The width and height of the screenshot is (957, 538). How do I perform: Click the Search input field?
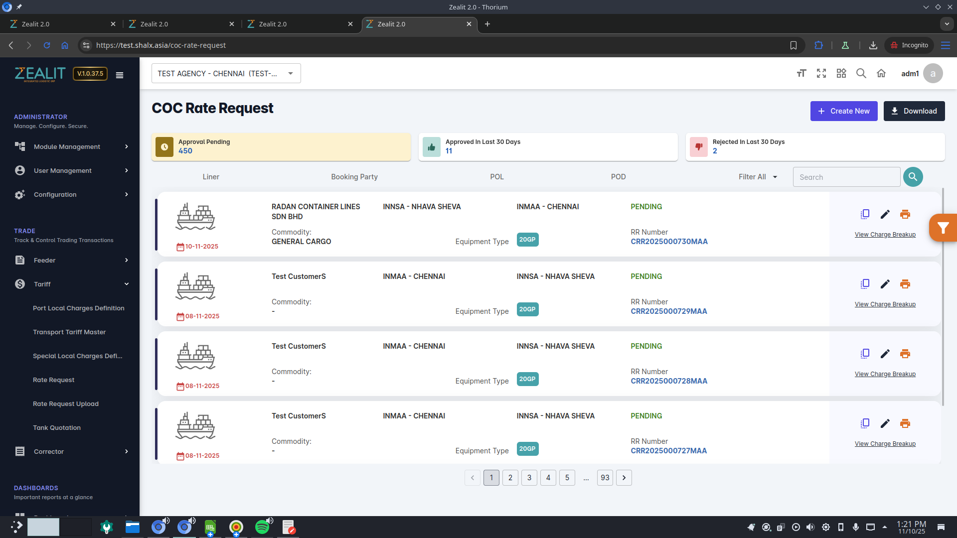pyautogui.click(x=846, y=177)
